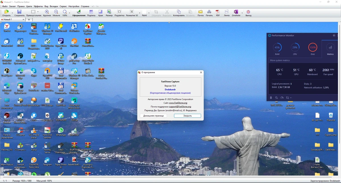
Task: Follow the www.FastStone.org link
Action: (178, 103)
